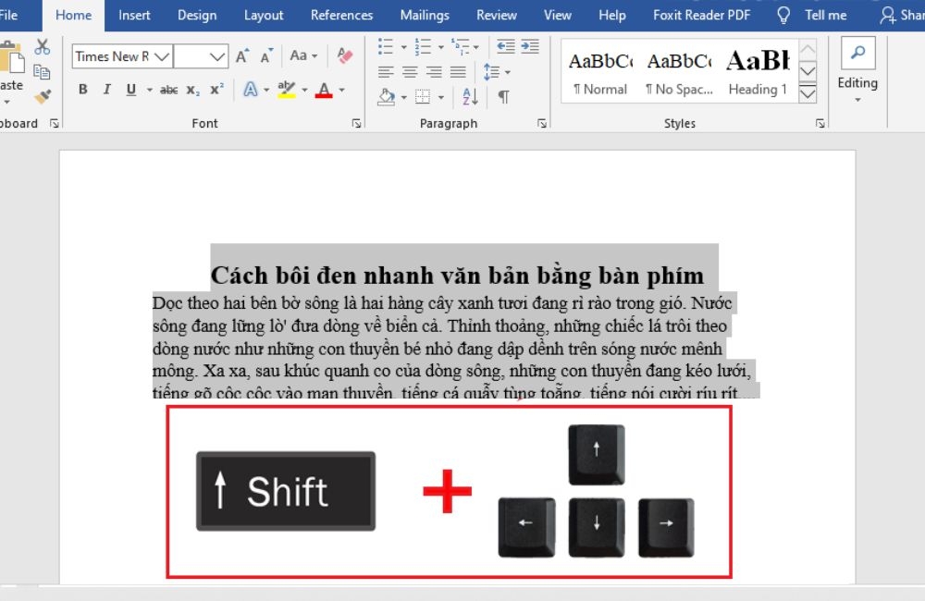Open the Times New Roman font dropdown
Viewport: 925px width, 601px height.
163,56
